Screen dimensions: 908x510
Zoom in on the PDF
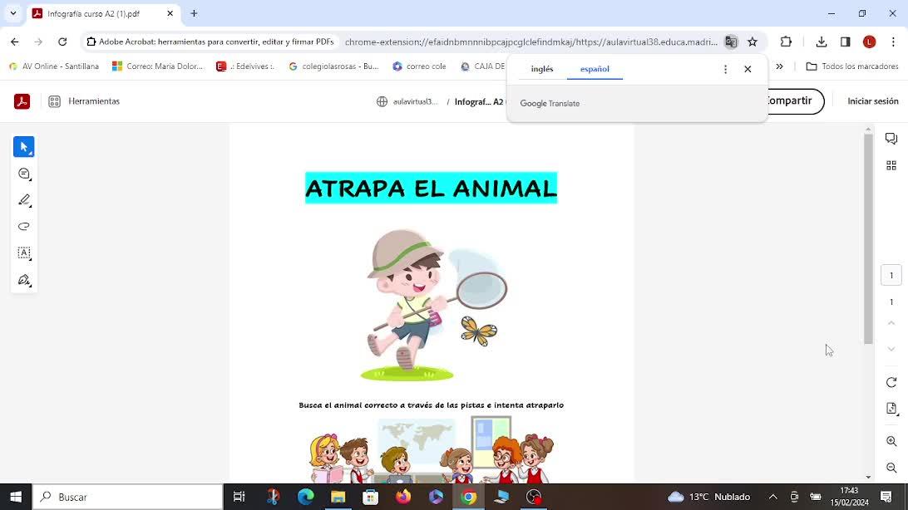pyautogui.click(x=891, y=441)
